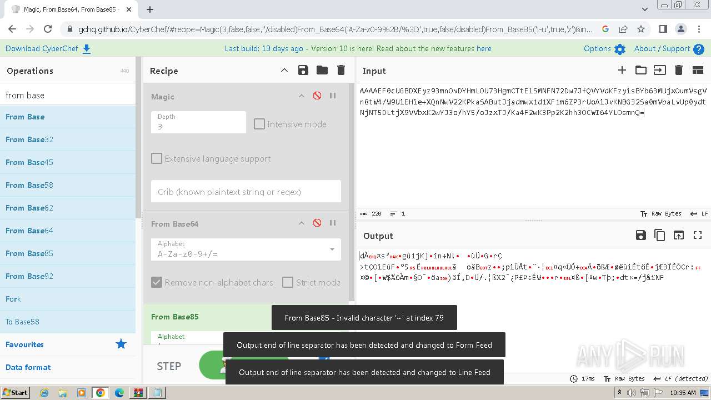This screenshot has height=400, width=711.
Task: Collapse the Recipe pane chevron
Action: pyautogui.click(x=284, y=70)
